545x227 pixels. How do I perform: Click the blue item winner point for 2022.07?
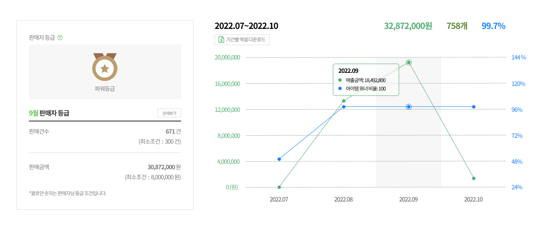click(x=279, y=159)
